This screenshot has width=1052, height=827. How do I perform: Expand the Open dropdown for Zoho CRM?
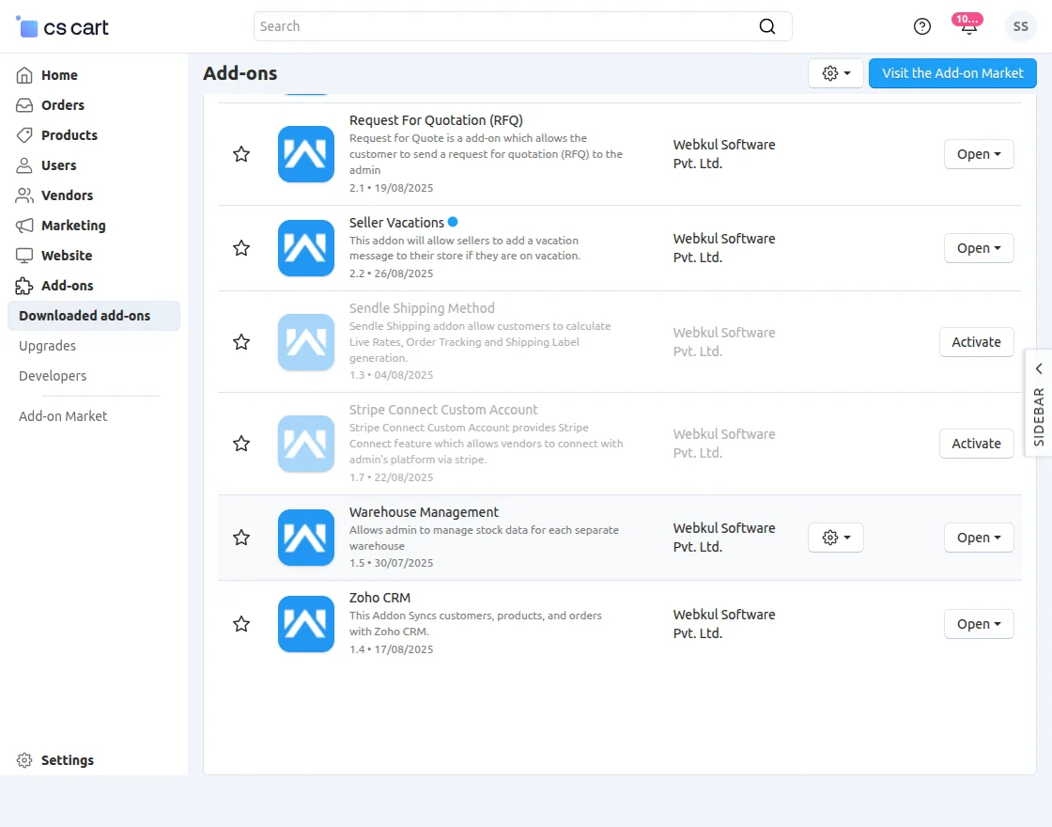[979, 624]
